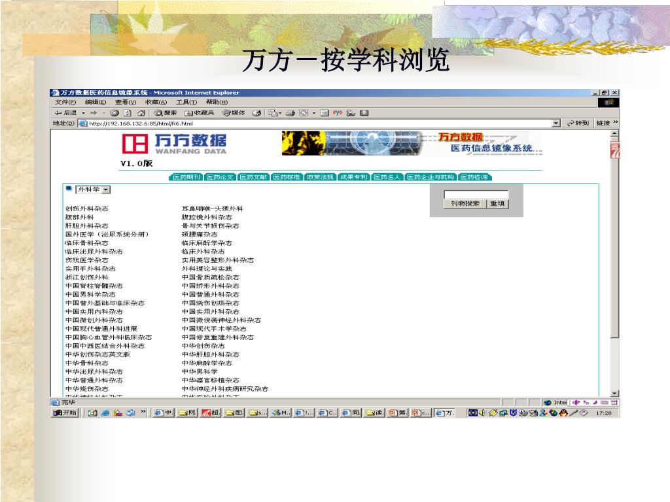Open the 中国男科学杂志 journal link
The width and height of the screenshot is (670, 502).
(90, 295)
